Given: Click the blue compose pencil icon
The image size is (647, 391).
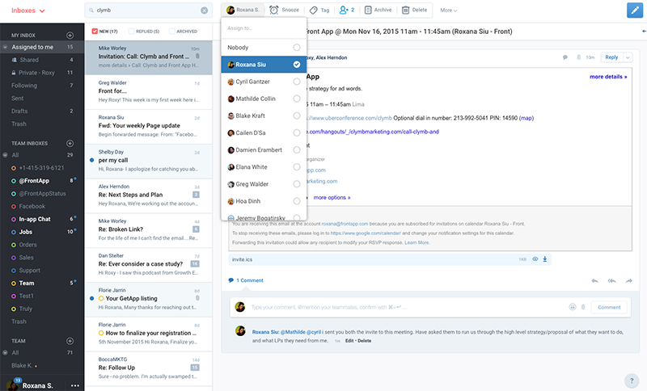Looking at the screenshot, I should click(x=635, y=11).
